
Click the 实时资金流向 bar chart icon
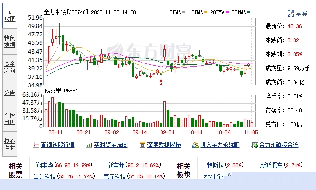tap(89, 145)
